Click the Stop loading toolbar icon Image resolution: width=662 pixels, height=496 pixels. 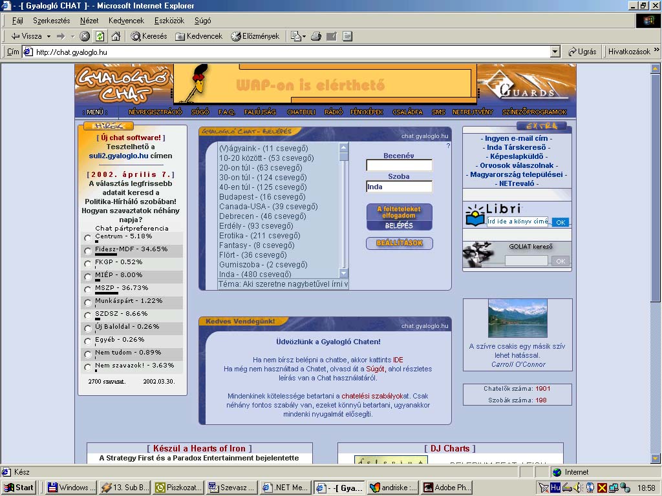coord(85,36)
